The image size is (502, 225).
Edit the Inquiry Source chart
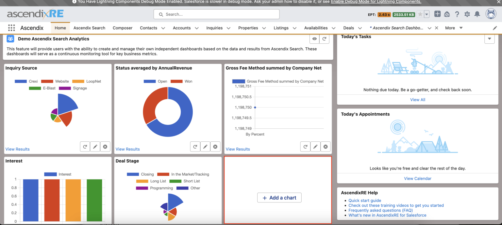pyautogui.click(x=95, y=147)
